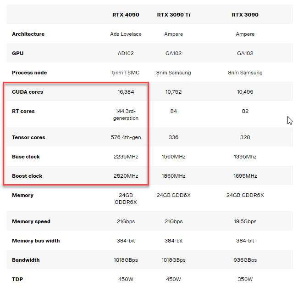298x293 pixels.
Task: Select the 2520MHz boost clock value
Action: [x=126, y=176]
